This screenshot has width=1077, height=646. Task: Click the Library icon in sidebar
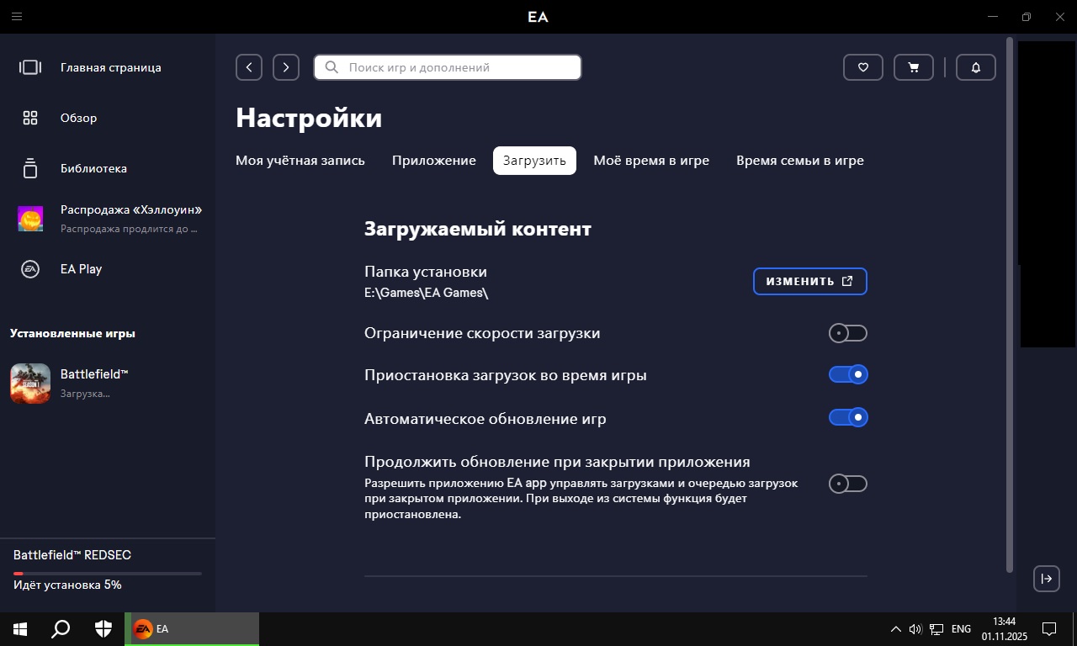[30, 168]
